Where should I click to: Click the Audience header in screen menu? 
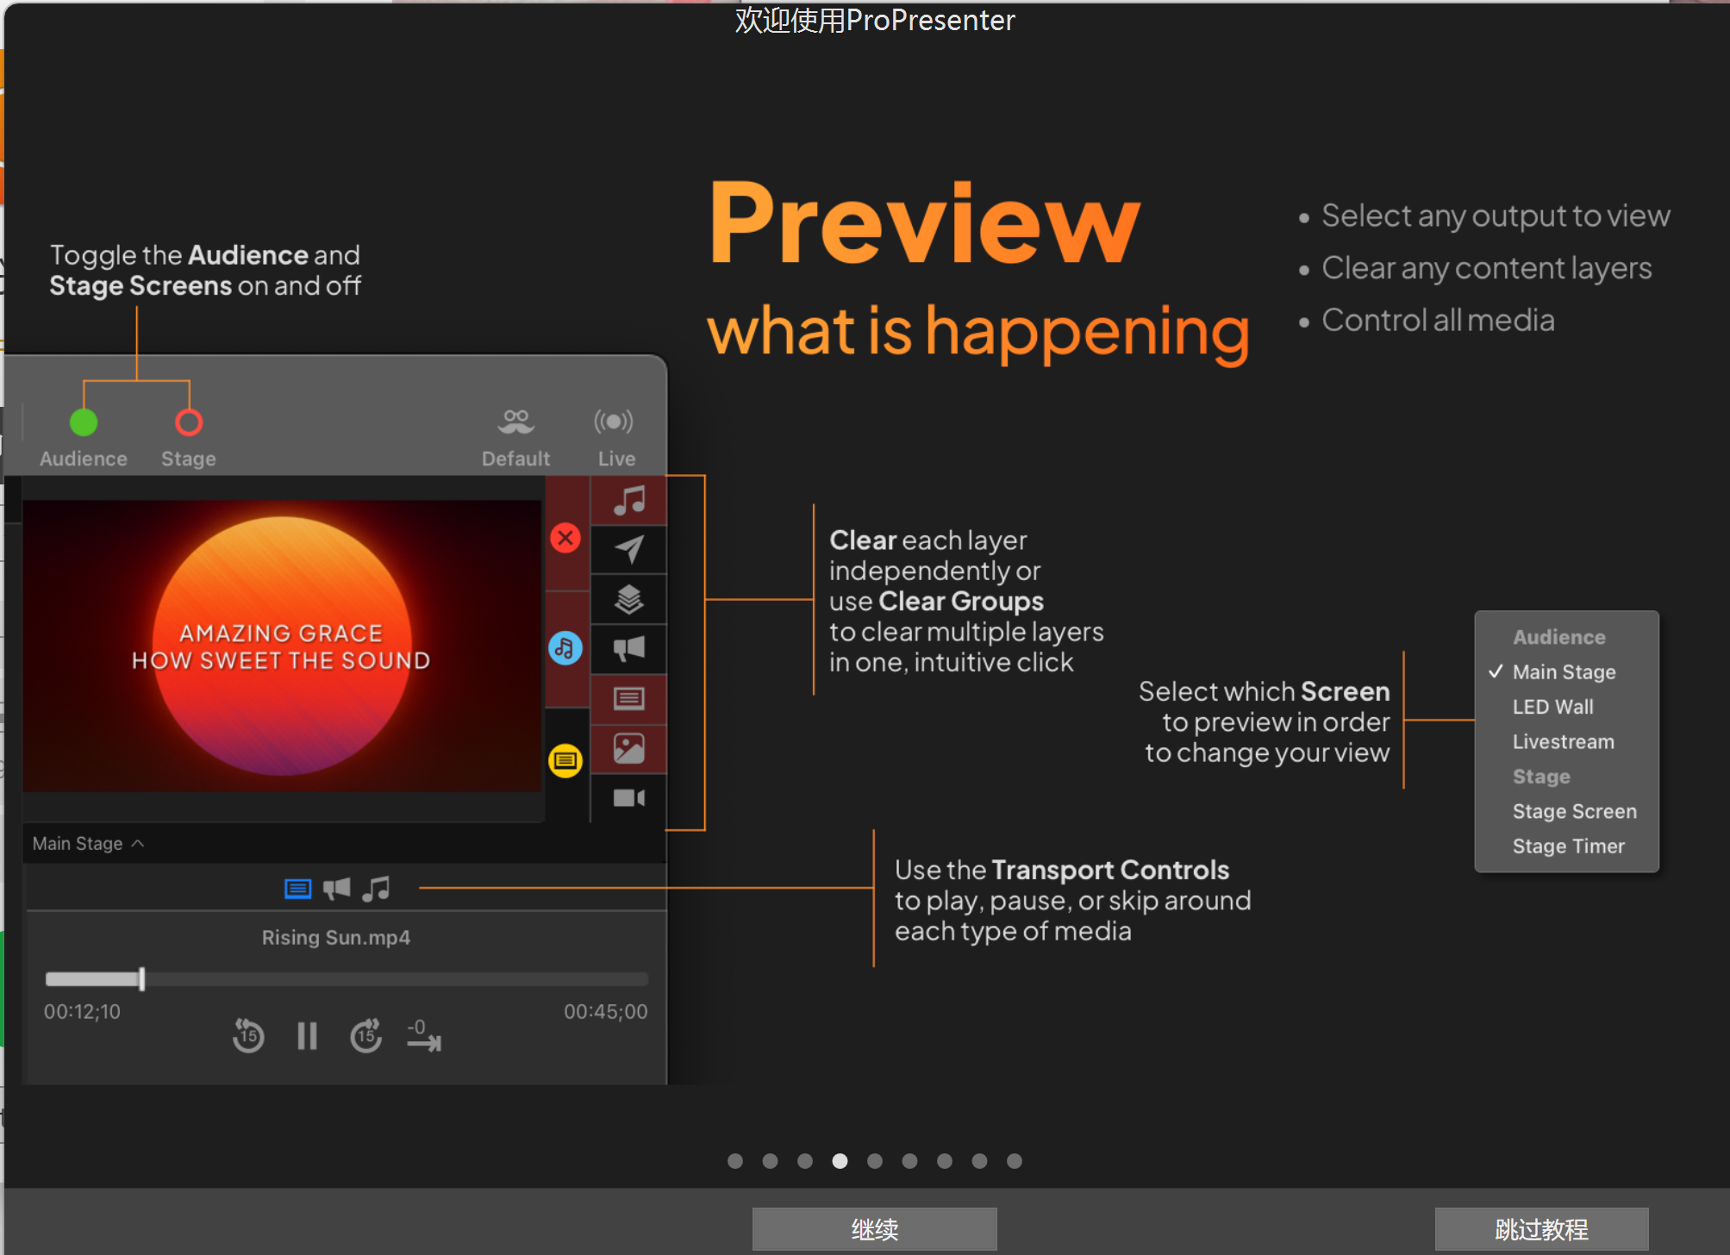point(1558,637)
